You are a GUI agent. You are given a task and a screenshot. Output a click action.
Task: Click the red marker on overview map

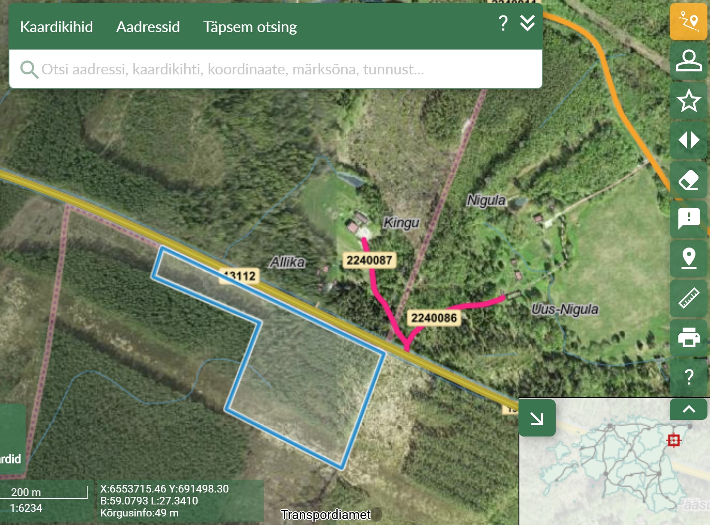pos(674,440)
